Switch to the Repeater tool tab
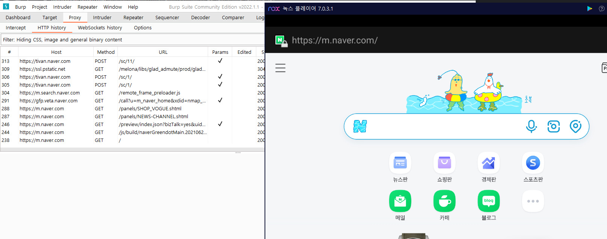Screen dimensions: 607x239 click(133, 17)
